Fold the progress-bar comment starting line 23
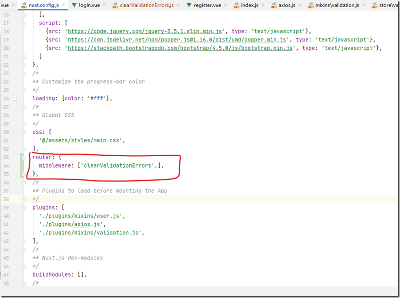Viewport: 400px width, 298px height. tap(24, 73)
